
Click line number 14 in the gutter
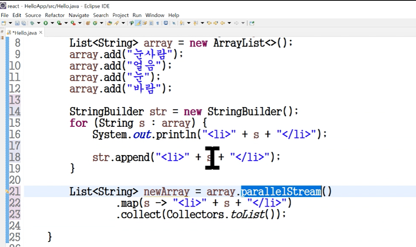coord(15,112)
